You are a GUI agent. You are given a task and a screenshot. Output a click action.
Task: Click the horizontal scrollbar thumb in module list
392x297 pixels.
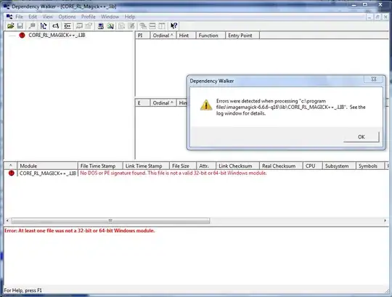[110, 221]
